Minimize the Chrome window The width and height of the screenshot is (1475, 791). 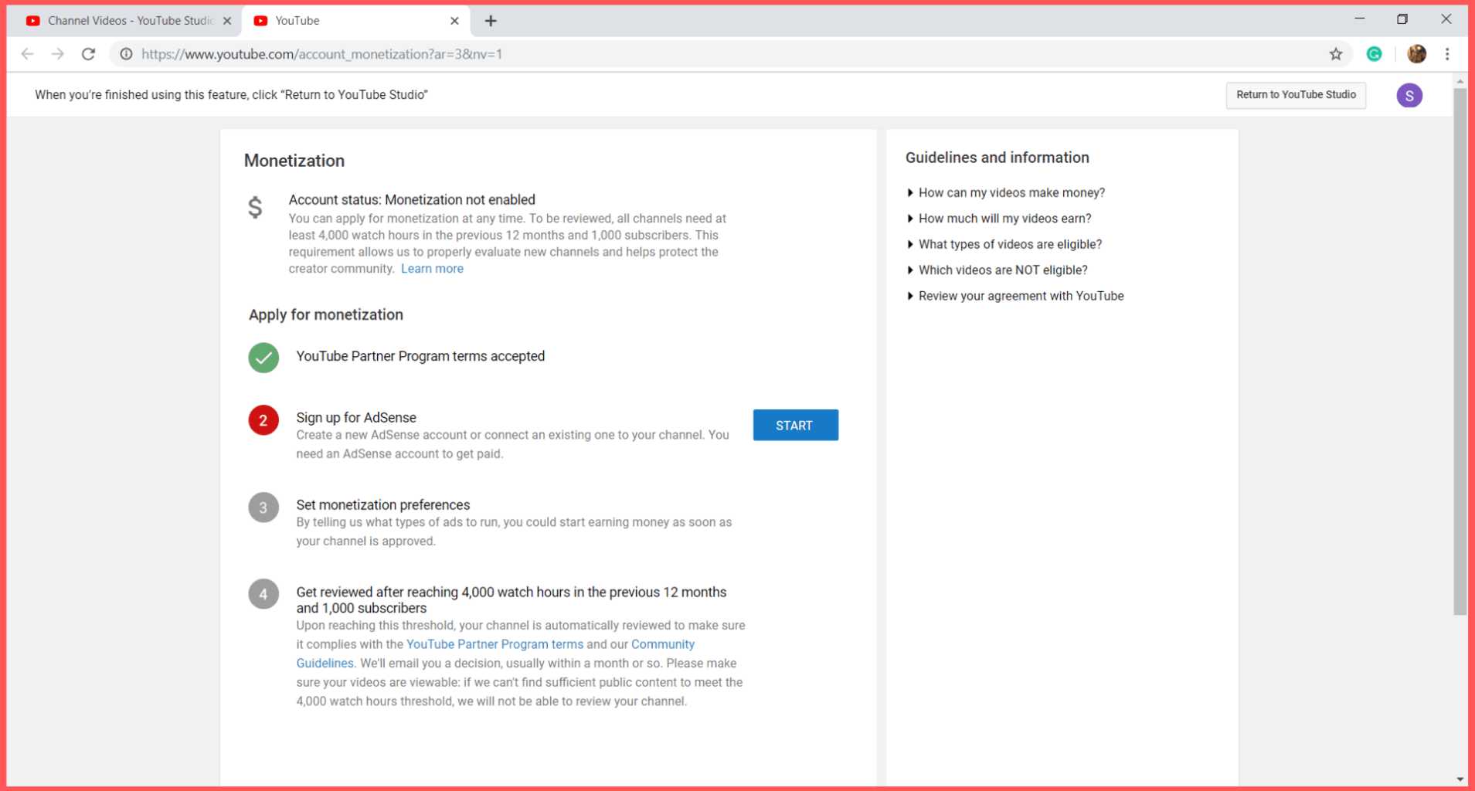[1360, 19]
